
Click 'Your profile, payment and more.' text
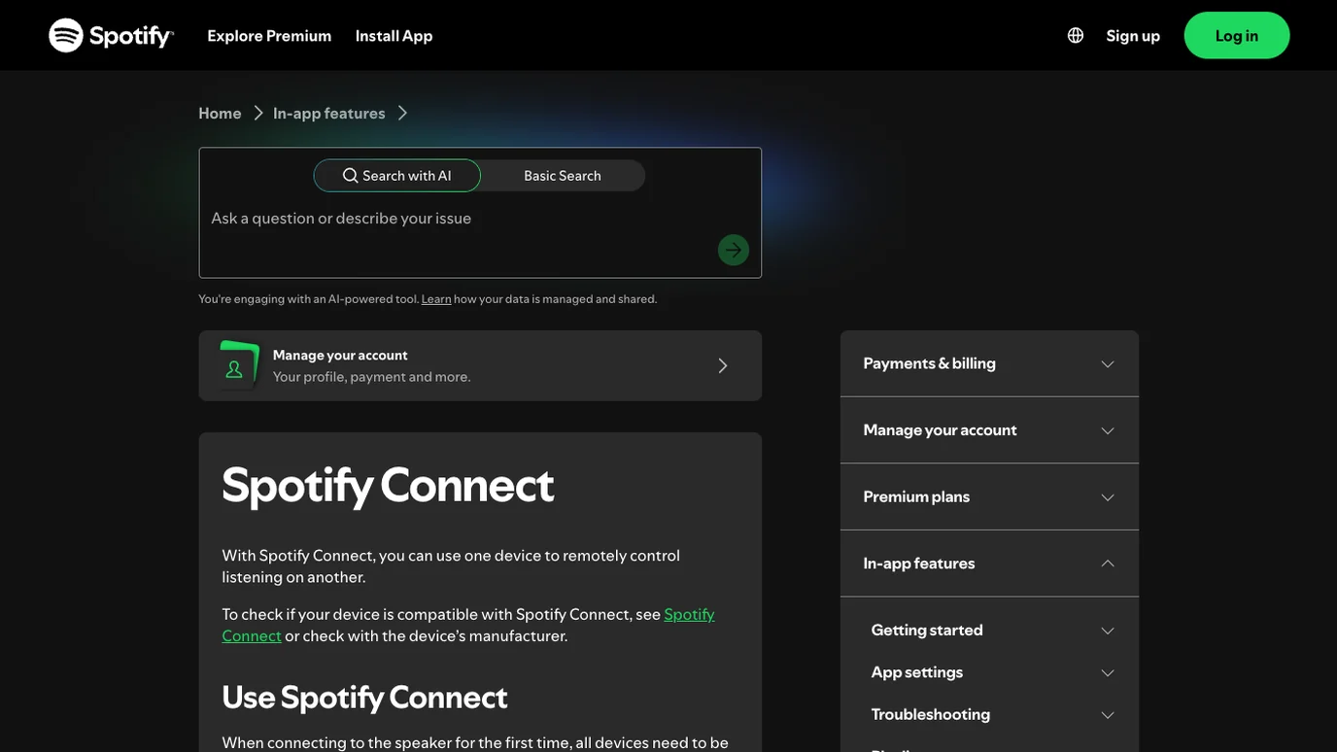[371, 377]
